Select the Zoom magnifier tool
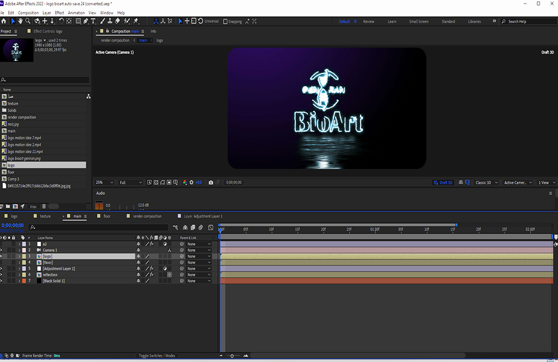558x362 pixels. tap(28, 21)
